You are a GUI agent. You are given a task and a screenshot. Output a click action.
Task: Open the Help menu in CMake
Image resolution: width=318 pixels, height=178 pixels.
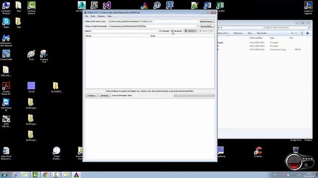pyautogui.click(x=109, y=16)
